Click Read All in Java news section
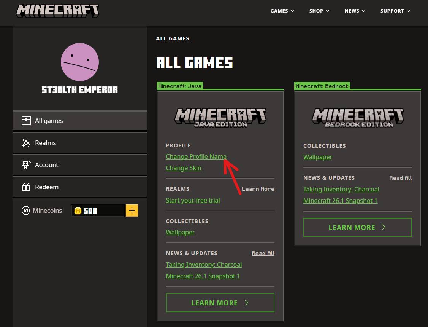Viewport: 428px width, 327px height. click(x=263, y=253)
